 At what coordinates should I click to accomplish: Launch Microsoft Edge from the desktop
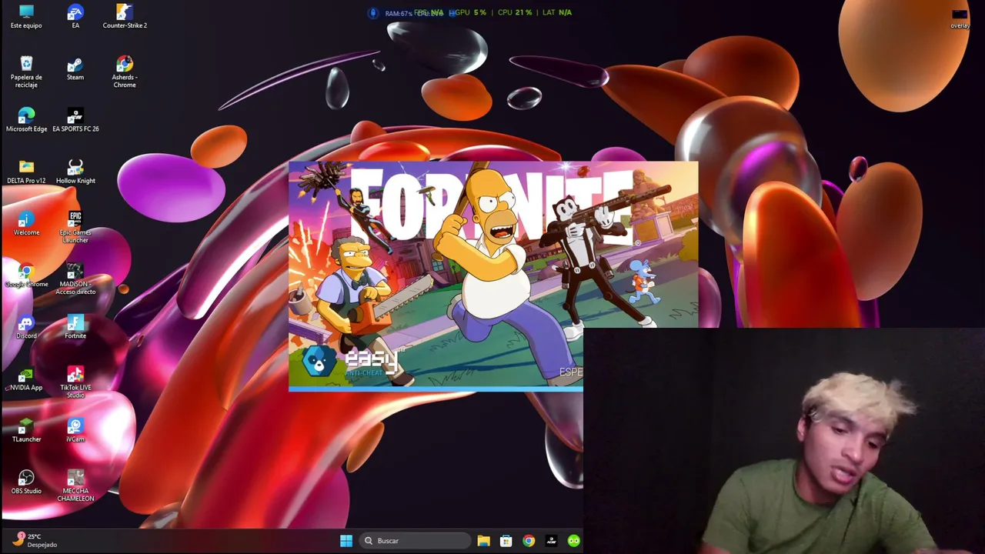26,120
